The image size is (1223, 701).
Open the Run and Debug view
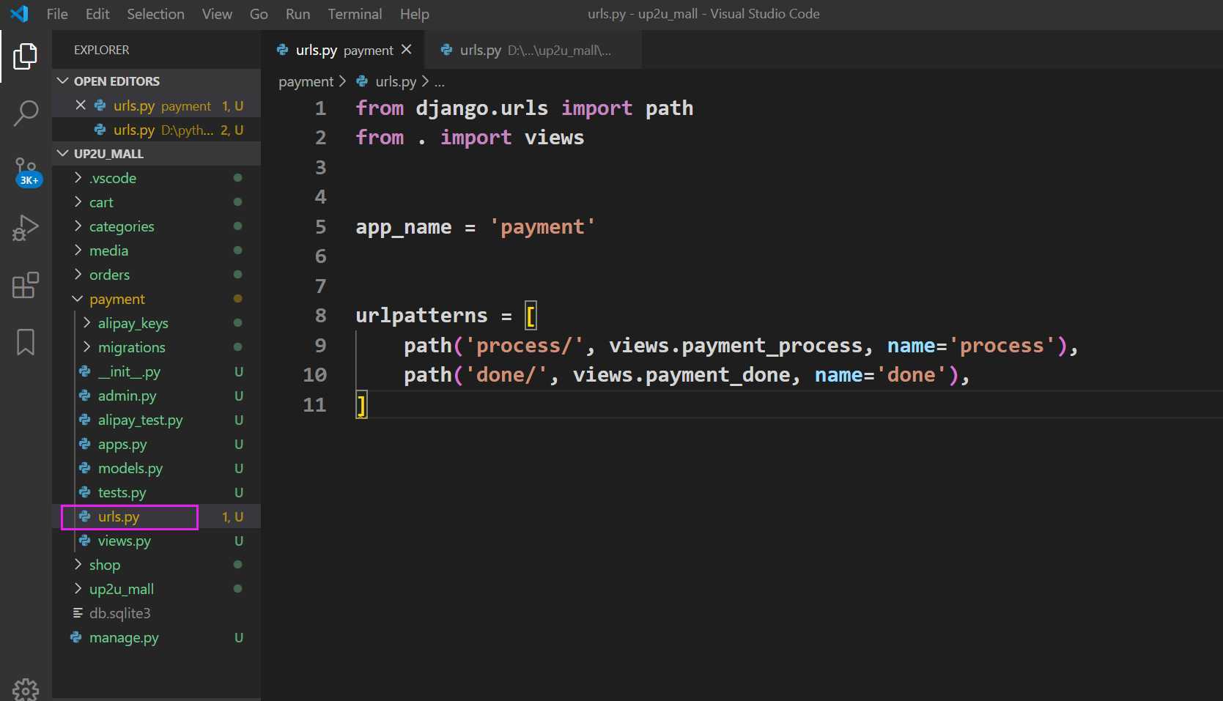coord(26,228)
